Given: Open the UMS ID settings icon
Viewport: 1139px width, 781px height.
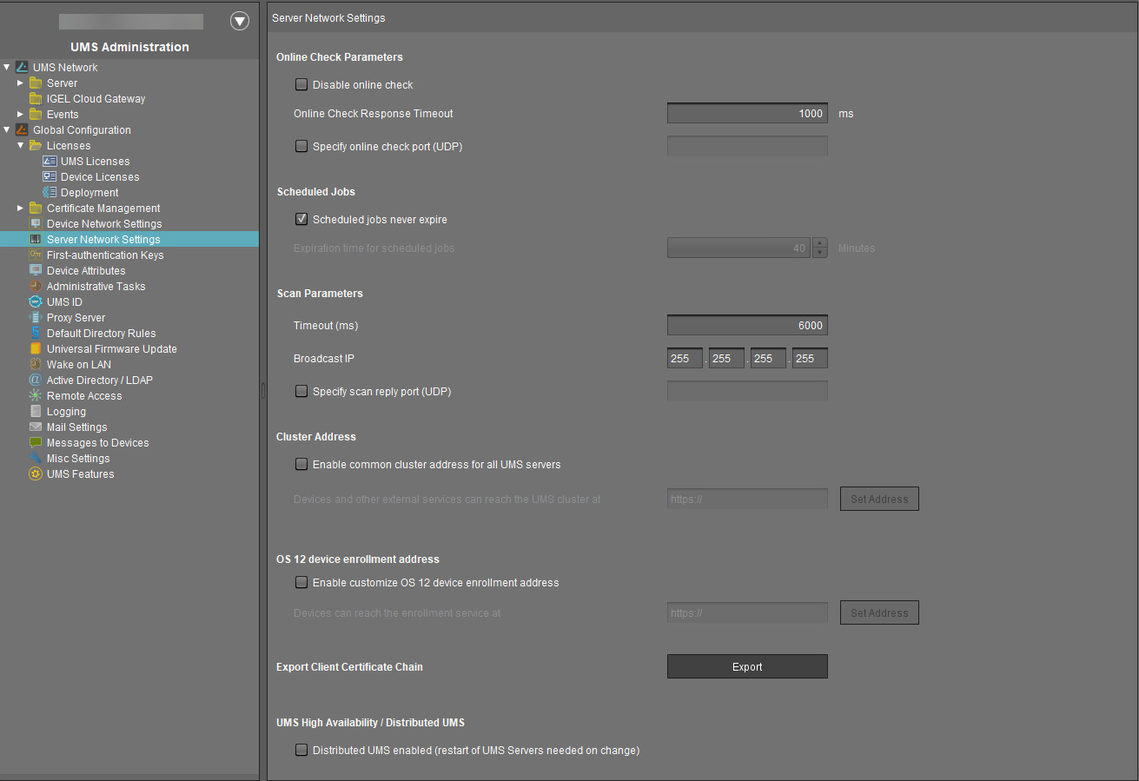Looking at the screenshot, I should pyautogui.click(x=35, y=301).
